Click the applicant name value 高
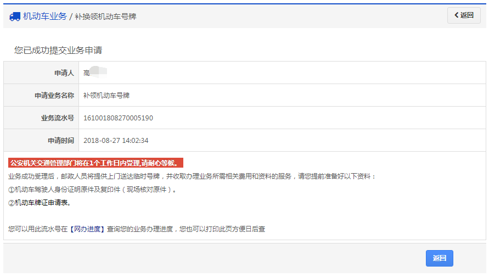The image size is (489, 277). click(87, 73)
